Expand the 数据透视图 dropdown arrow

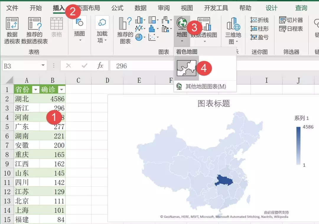tap(205, 41)
